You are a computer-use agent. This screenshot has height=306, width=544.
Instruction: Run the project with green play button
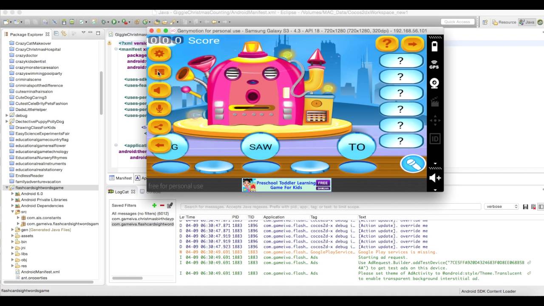click(114, 22)
